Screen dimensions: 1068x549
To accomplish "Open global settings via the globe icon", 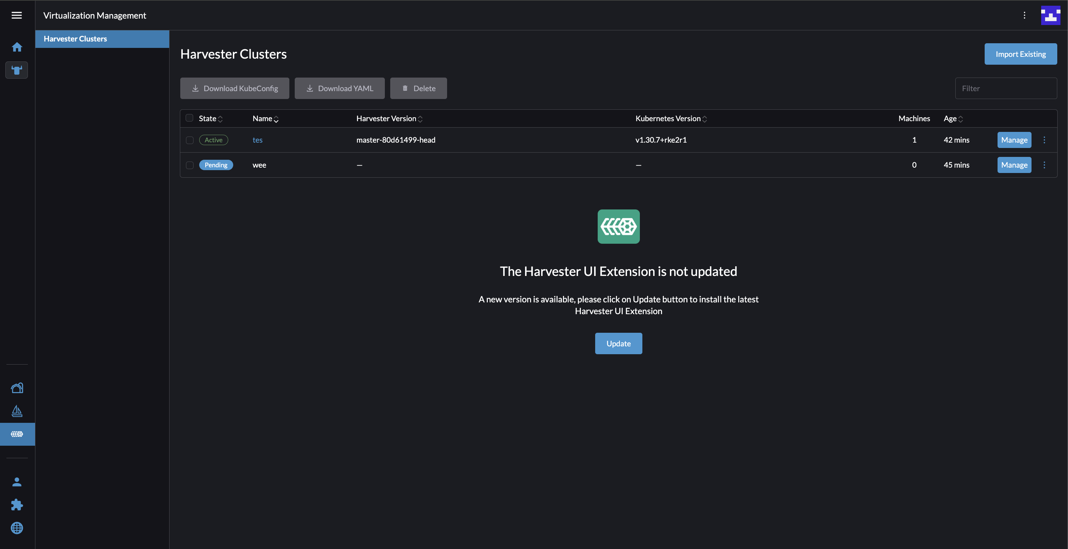I will (x=17, y=528).
